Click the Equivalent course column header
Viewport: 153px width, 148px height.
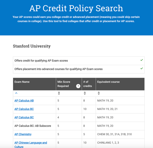[108, 82]
